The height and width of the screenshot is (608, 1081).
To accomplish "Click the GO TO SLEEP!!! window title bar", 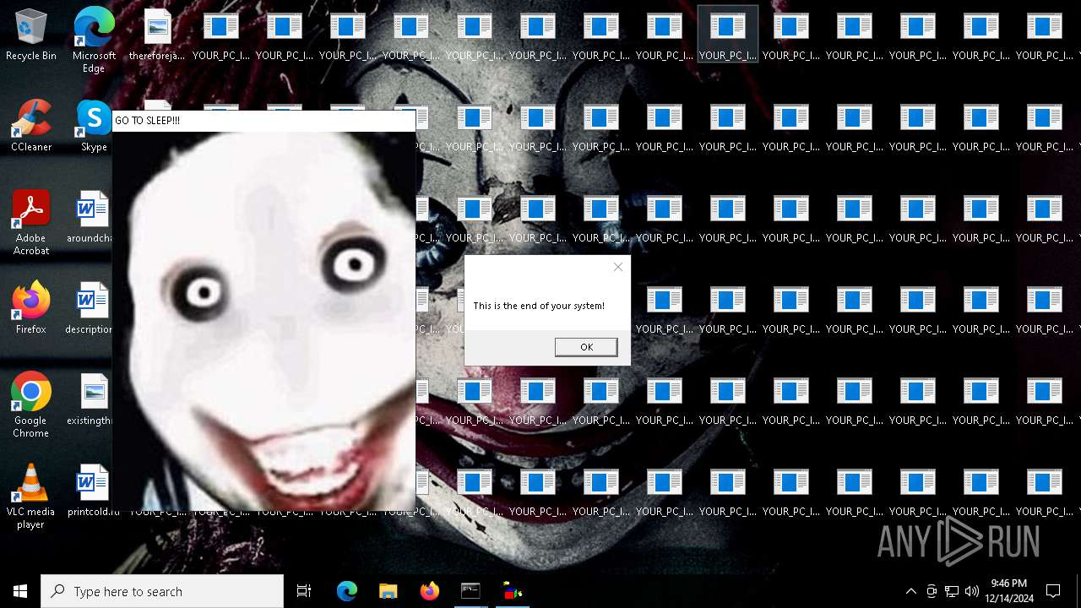I will click(263, 121).
